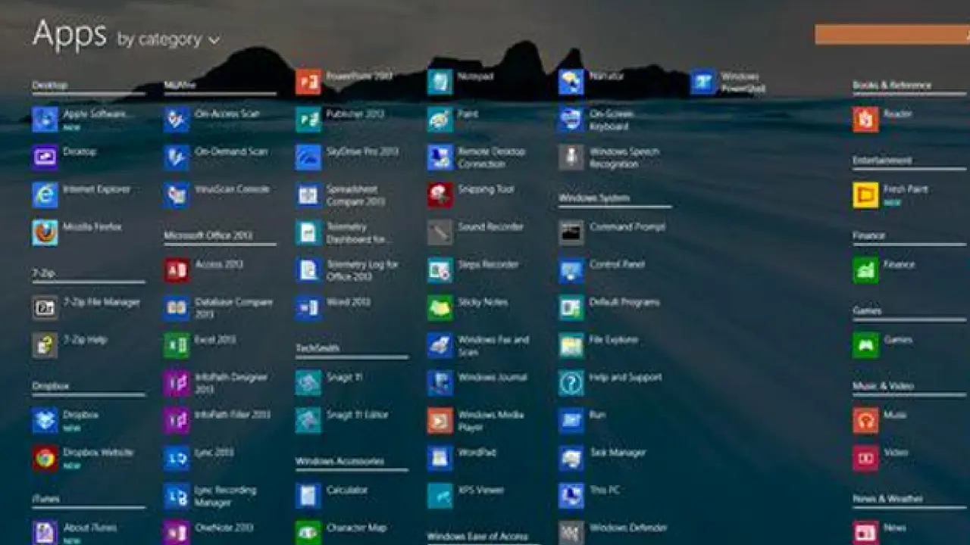Click the chevron next to 'by category'
This screenshot has width=970, height=545.
tap(214, 40)
